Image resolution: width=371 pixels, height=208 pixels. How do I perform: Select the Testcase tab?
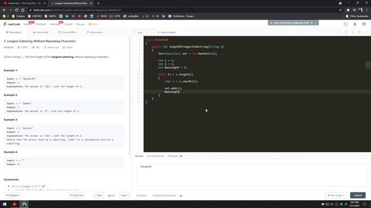[x=139, y=156]
